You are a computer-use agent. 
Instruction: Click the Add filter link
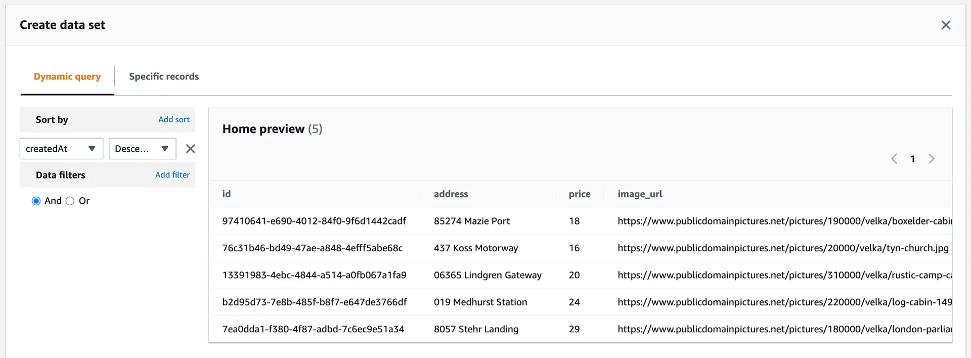pos(172,175)
